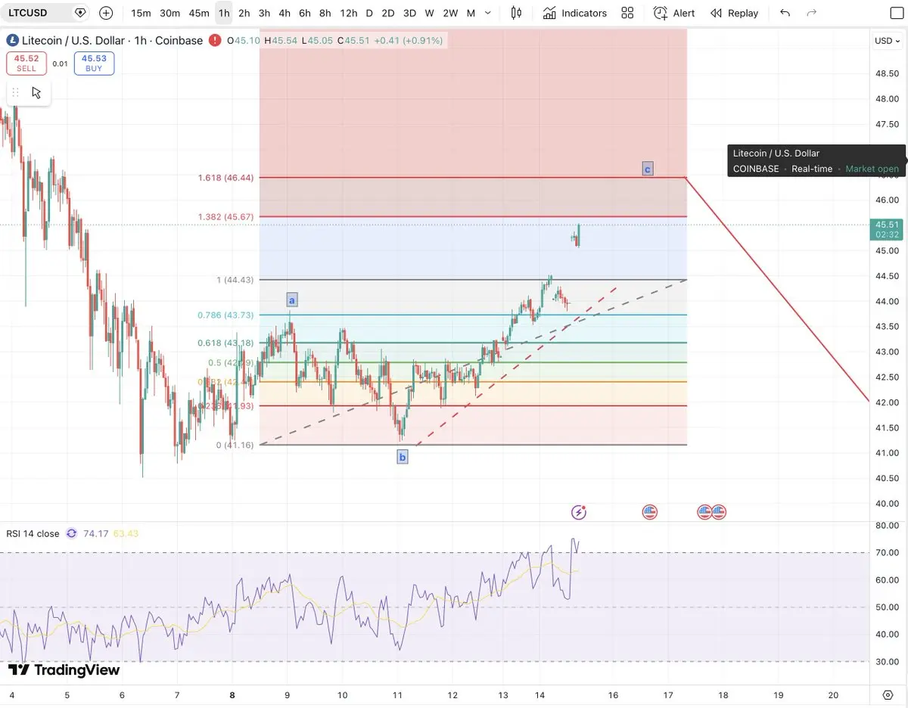Click the RSI refresh cycle icon
Image resolution: width=908 pixels, height=708 pixels.
tap(72, 533)
